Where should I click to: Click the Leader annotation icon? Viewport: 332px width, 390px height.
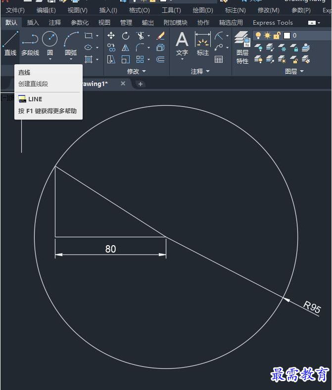[219, 47]
